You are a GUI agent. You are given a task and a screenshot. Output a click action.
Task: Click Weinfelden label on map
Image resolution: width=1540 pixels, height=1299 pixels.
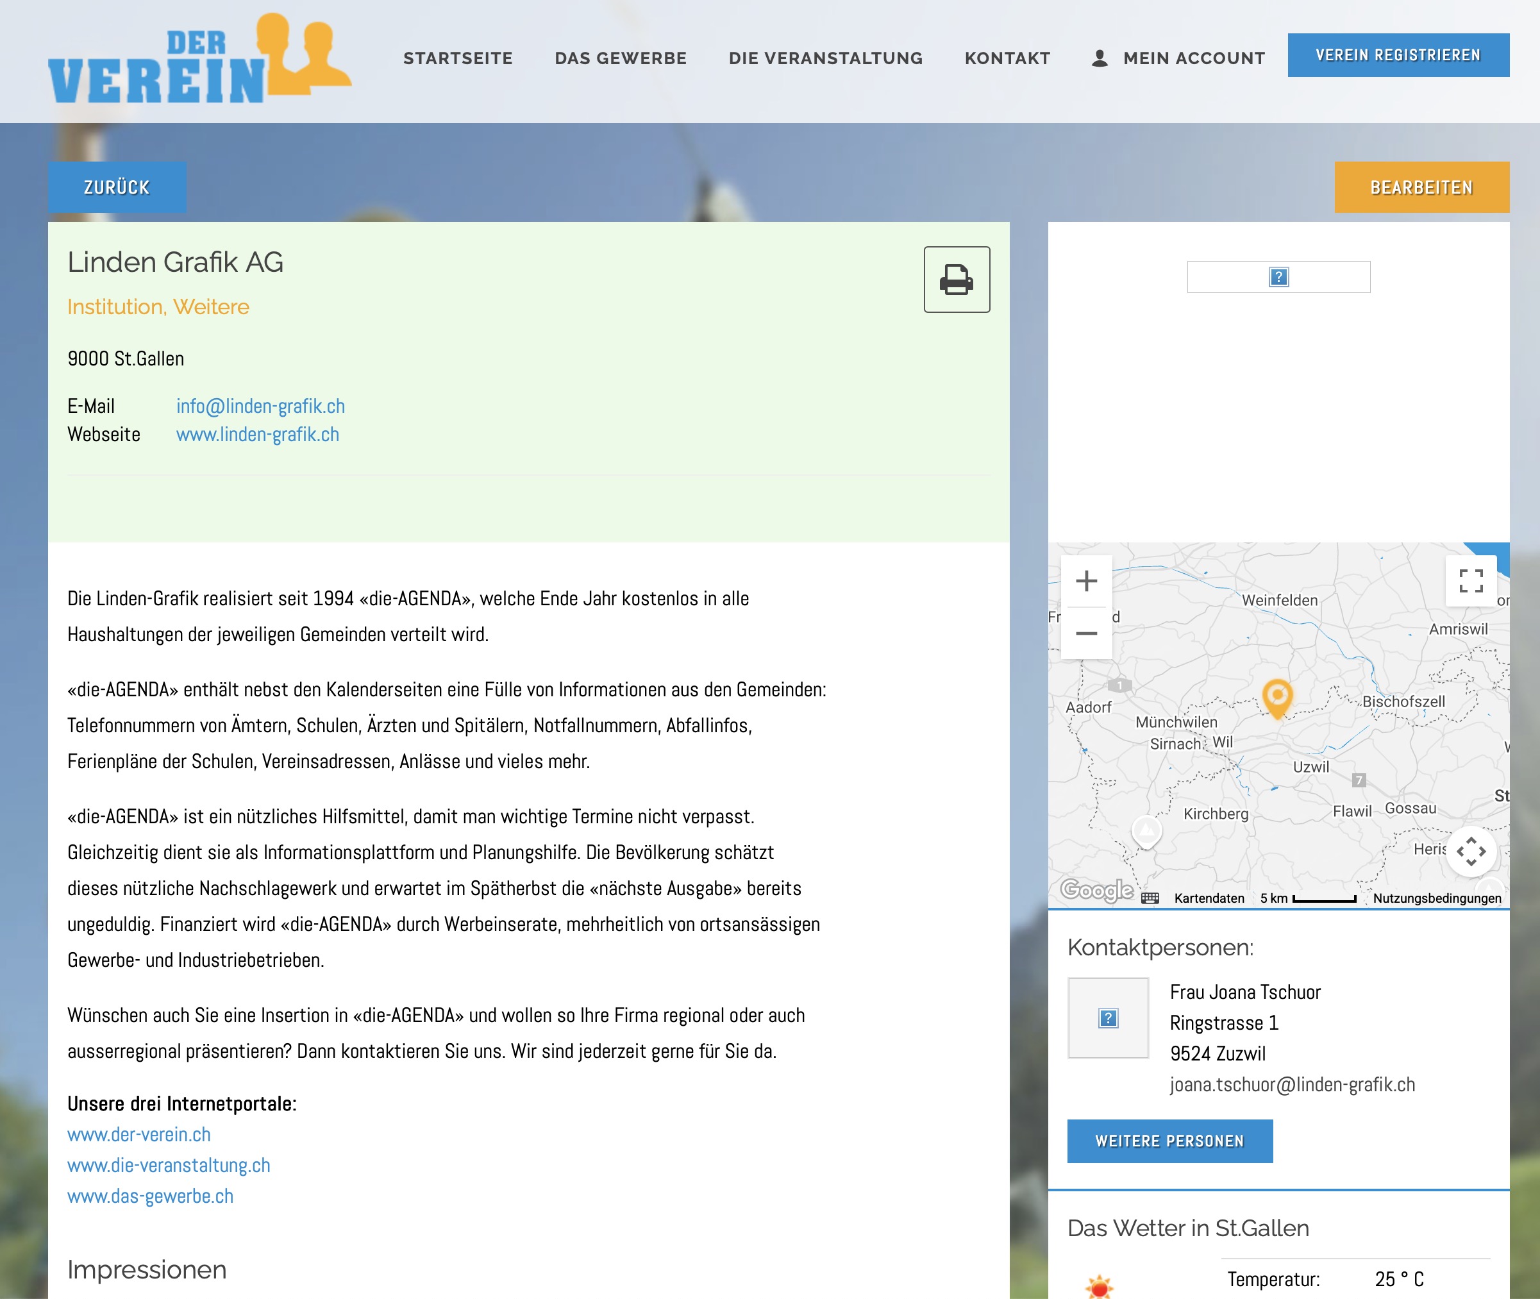click(x=1280, y=600)
